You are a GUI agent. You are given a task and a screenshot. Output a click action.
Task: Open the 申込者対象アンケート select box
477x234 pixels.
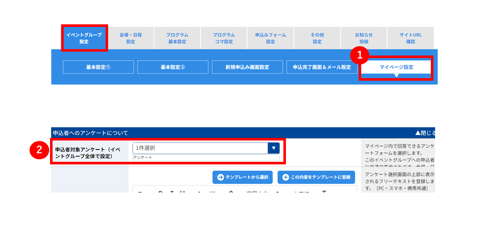pyautogui.click(x=206, y=148)
